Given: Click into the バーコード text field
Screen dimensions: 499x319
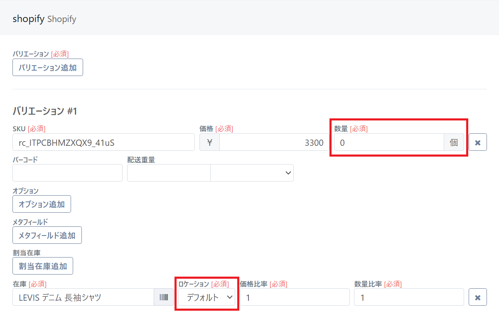Looking at the screenshot, I should (67, 173).
